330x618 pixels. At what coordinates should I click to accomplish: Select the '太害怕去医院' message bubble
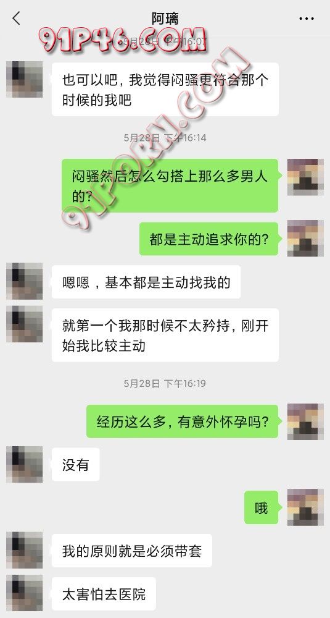104,593
